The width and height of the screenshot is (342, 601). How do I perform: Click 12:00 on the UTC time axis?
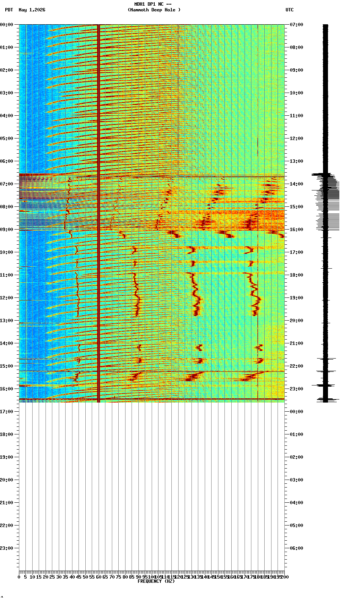pyautogui.click(x=297, y=138)
